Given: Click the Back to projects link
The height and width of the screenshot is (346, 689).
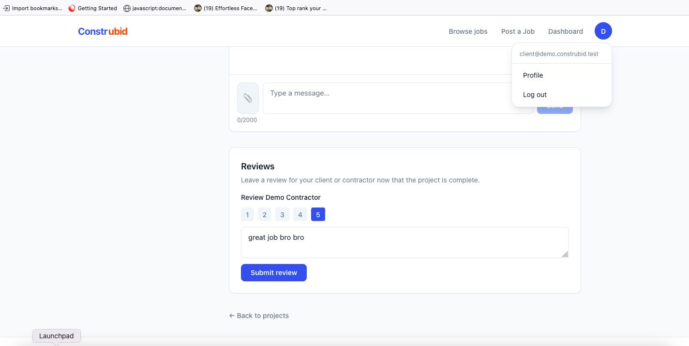Looking at the screenshot, I should pos(259,316).
